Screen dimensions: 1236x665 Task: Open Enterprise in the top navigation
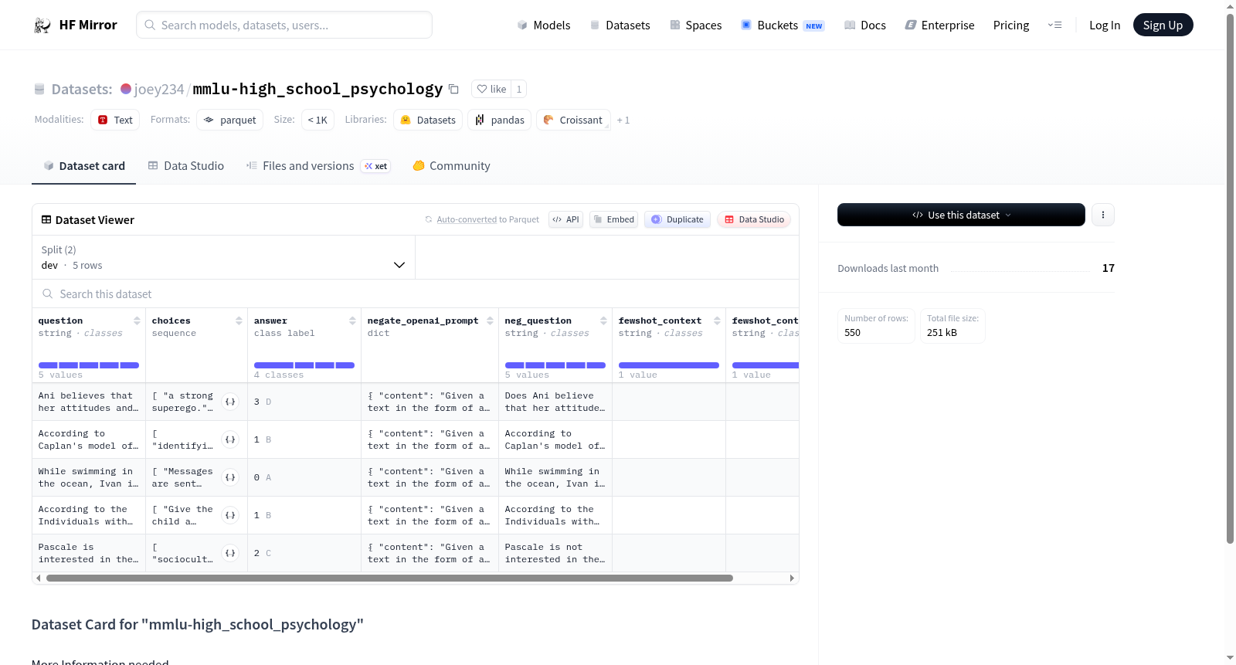940,25
